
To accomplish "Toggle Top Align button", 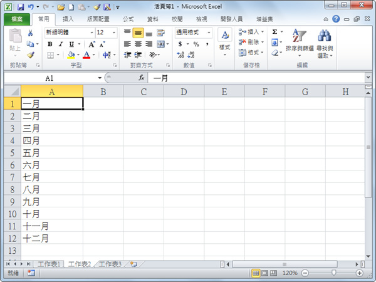I will coord(127,33).
